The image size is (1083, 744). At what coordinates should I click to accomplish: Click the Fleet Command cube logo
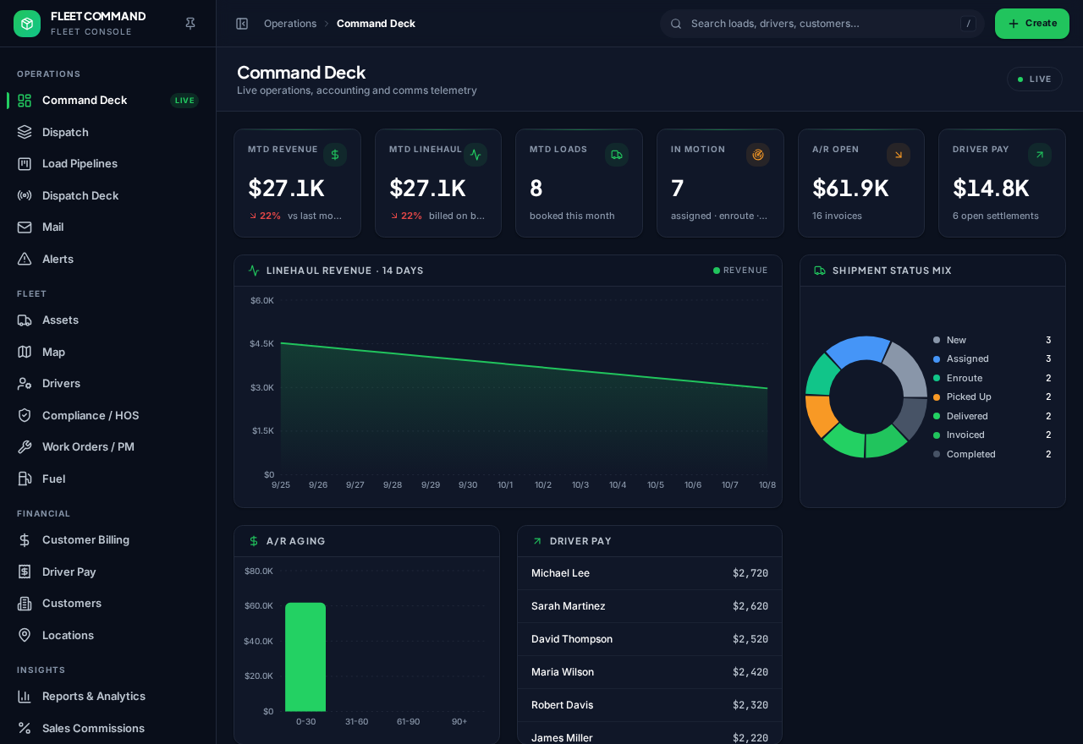pos(27,24)
